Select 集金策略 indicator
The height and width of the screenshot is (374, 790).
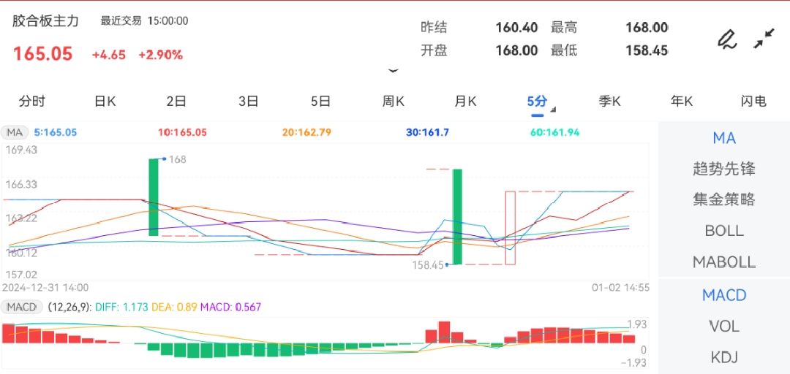724,199
